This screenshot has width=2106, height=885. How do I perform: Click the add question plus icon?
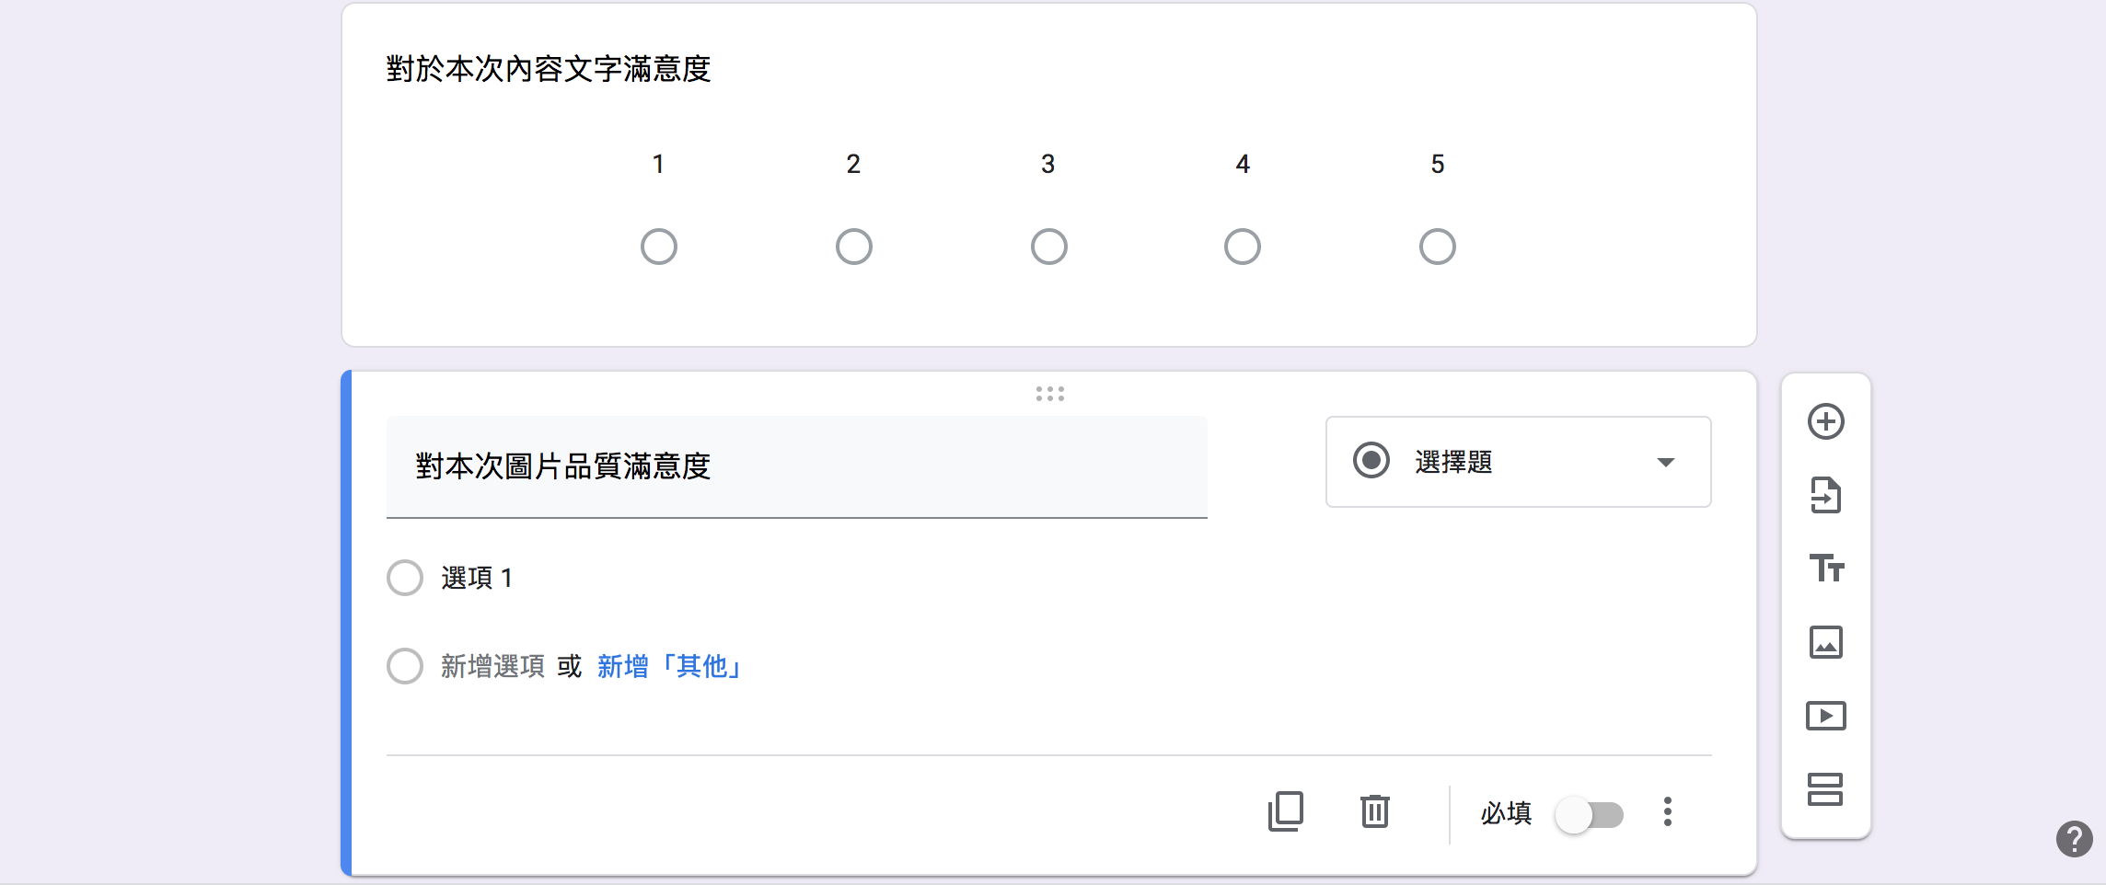pyautogui.click(x=1825, y=422)
